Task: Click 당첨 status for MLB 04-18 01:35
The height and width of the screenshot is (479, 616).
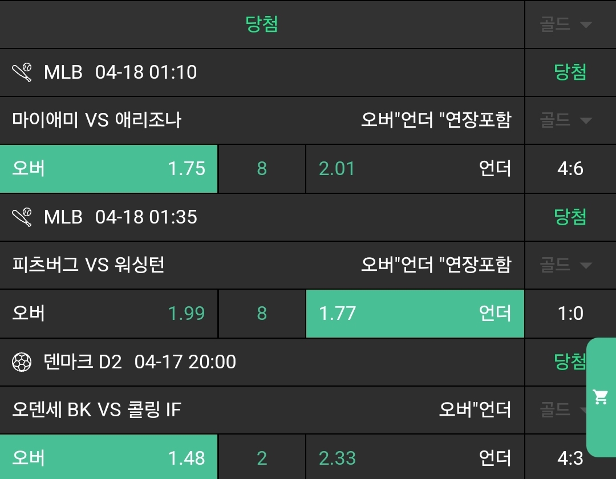Action: click(570, 217)
